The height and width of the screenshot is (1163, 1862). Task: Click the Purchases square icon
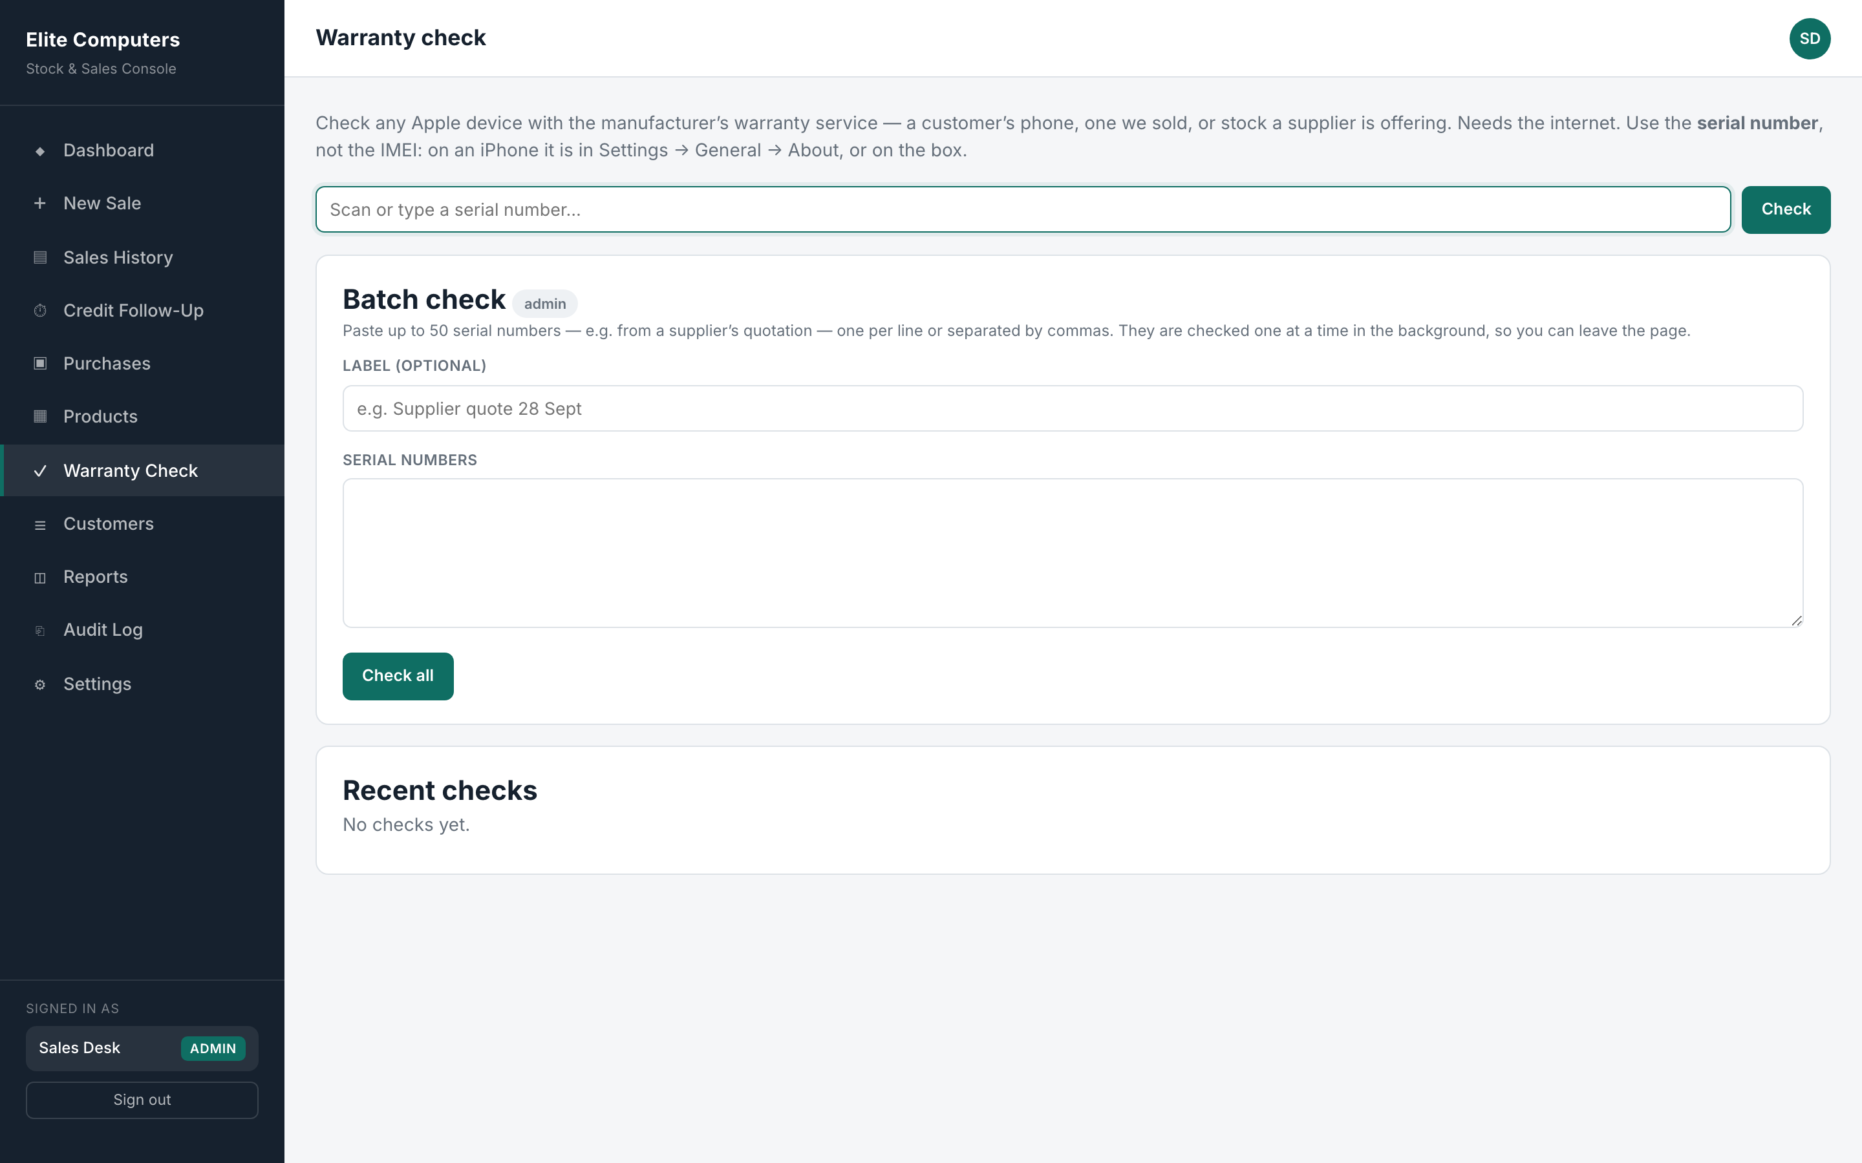tap(40, 364)
